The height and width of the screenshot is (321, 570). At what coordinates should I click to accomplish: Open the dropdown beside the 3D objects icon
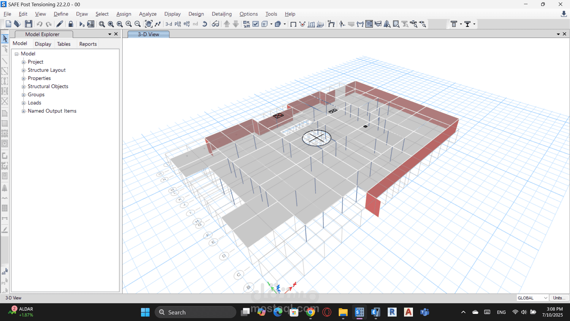pyautogui.click(x=285, y=24)
